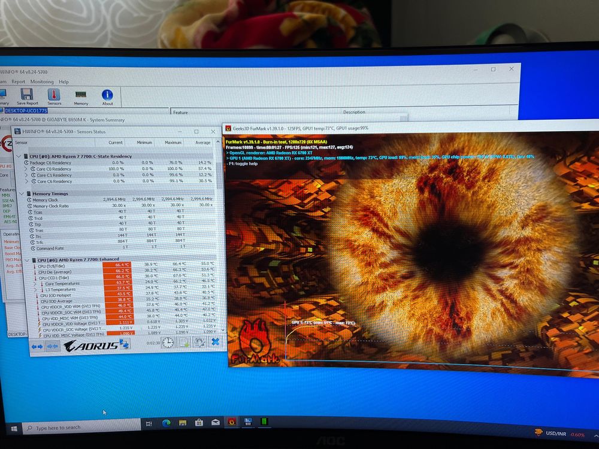This screenshot has height=449, width=599.
Task: Click the USD/INR widget in the taskbar
Action: point(559,433)
